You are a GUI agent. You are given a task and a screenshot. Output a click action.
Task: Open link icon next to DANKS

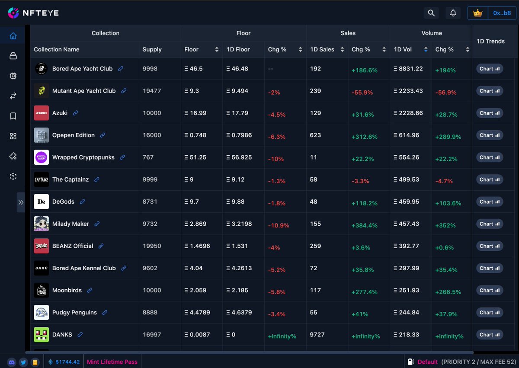[x=80, y=335]
